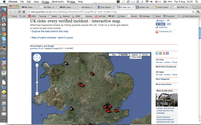Share article via email envelope icon

click(157, 53)
